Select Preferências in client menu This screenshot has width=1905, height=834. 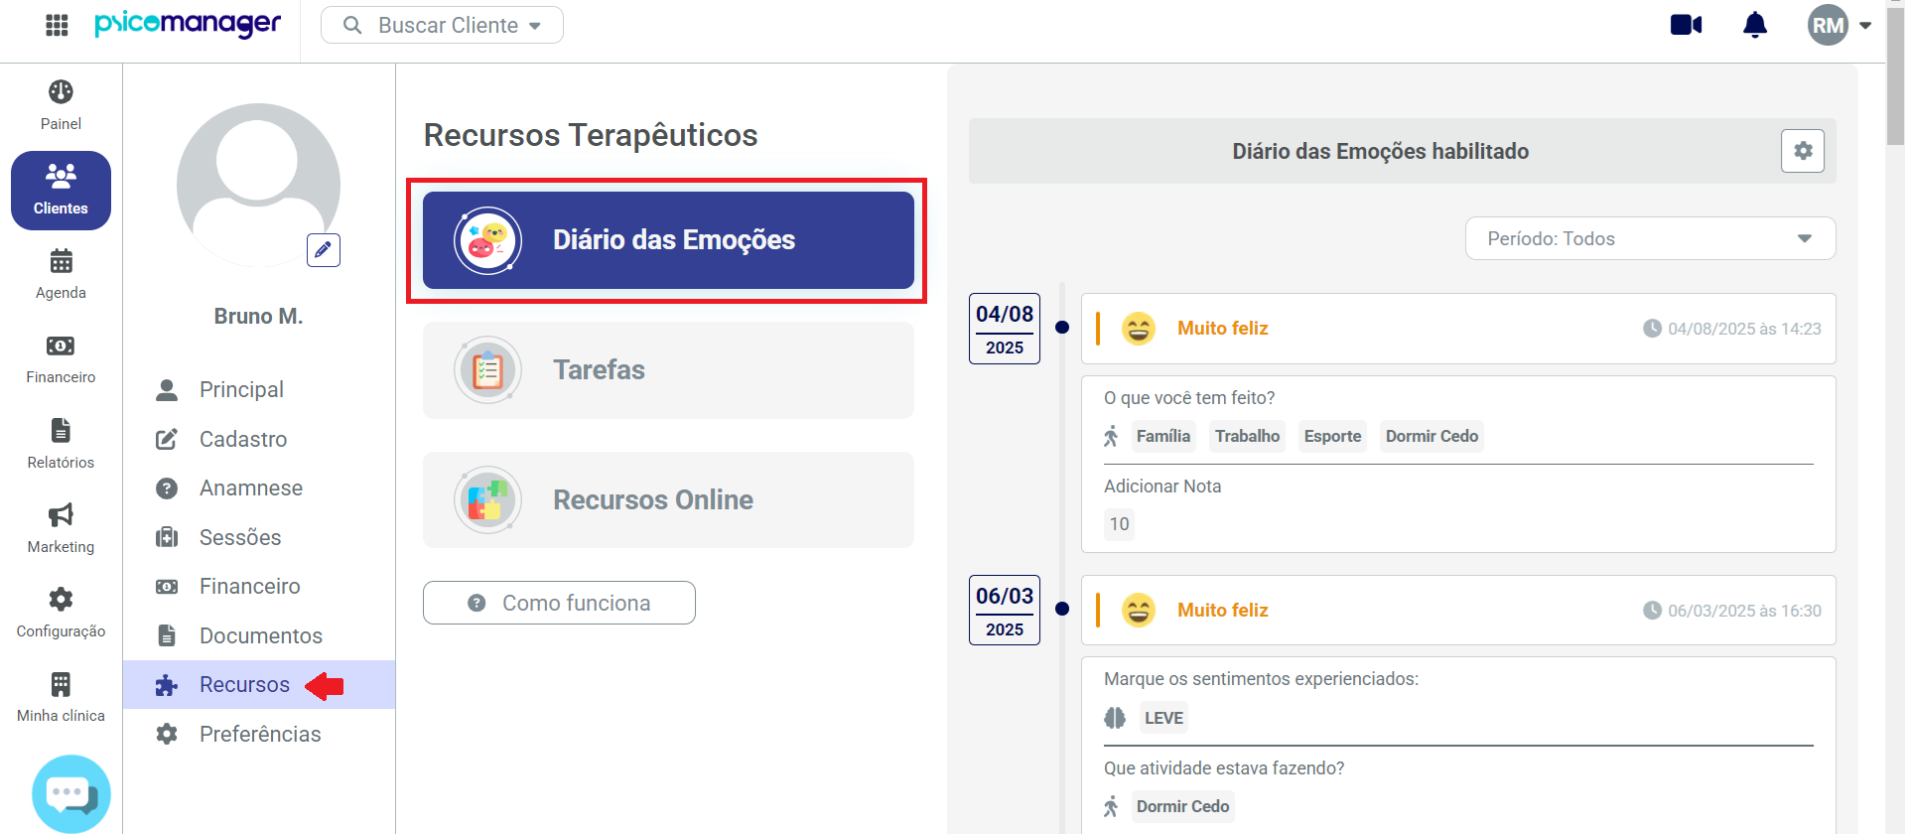(x=258, y=734)
